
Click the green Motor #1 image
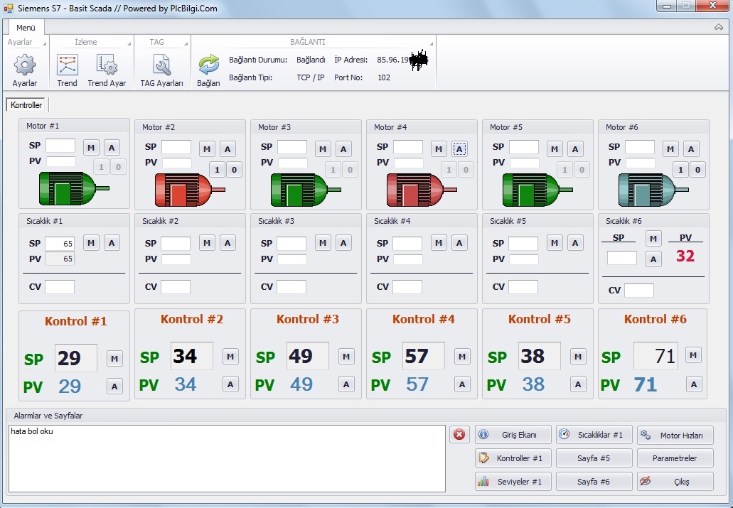click(74, 188)
